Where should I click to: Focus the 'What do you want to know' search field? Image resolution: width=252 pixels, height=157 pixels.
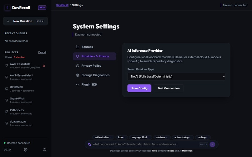pos(145,144)
